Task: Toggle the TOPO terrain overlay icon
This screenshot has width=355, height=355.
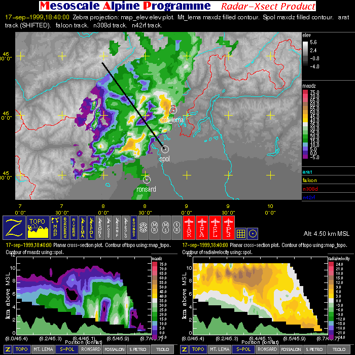Action: pos(38,228)
